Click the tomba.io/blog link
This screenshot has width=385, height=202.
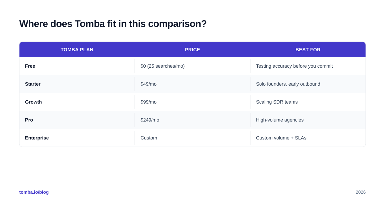(34, 192)
